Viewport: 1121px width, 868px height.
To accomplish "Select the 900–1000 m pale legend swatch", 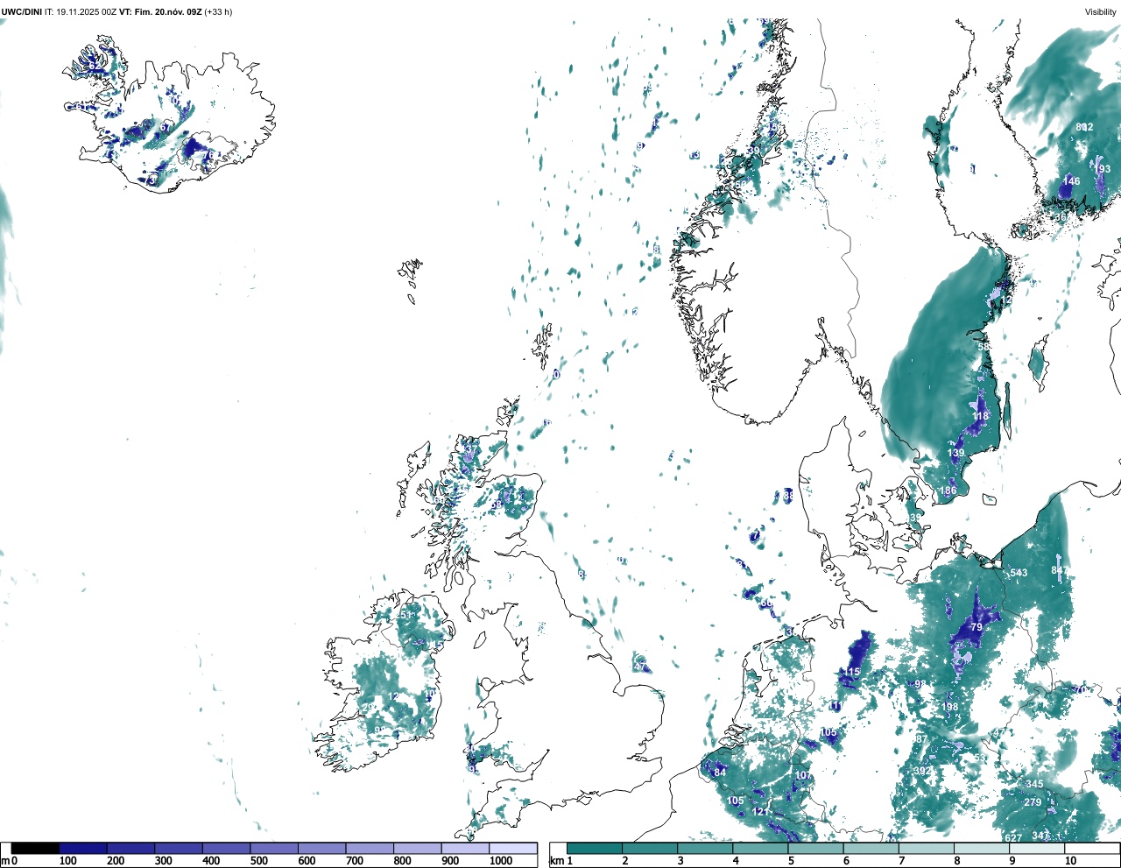I will [465, 848].
